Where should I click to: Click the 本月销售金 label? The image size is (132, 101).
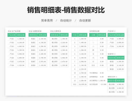(x=93, y=80)
